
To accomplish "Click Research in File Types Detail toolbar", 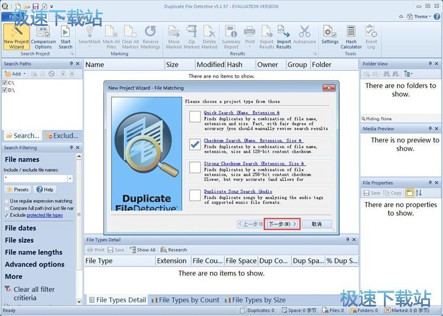I will 174,250.
